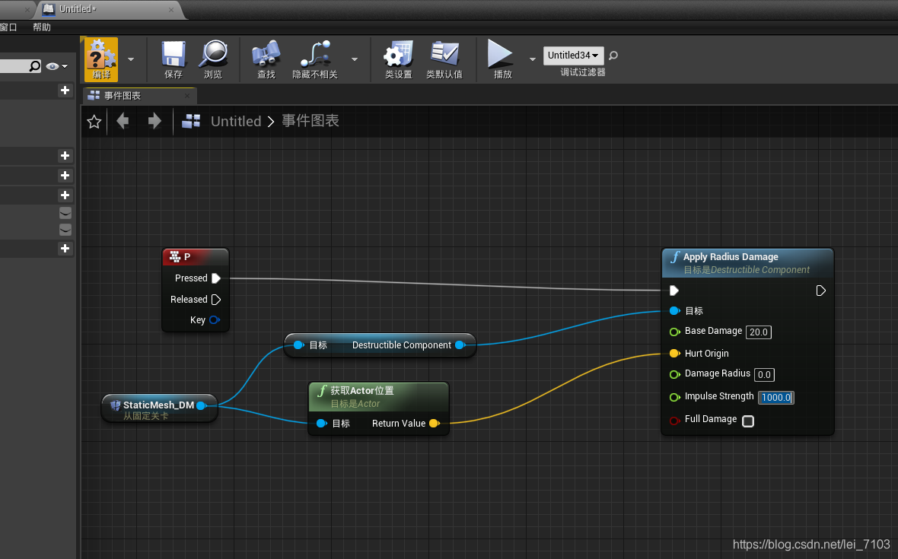Click 事件图表 in the breadcrumb

310,121
